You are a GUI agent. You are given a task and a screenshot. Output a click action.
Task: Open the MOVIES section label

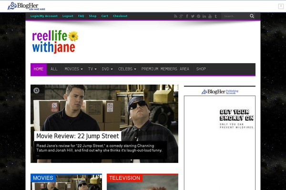(43, 178)
